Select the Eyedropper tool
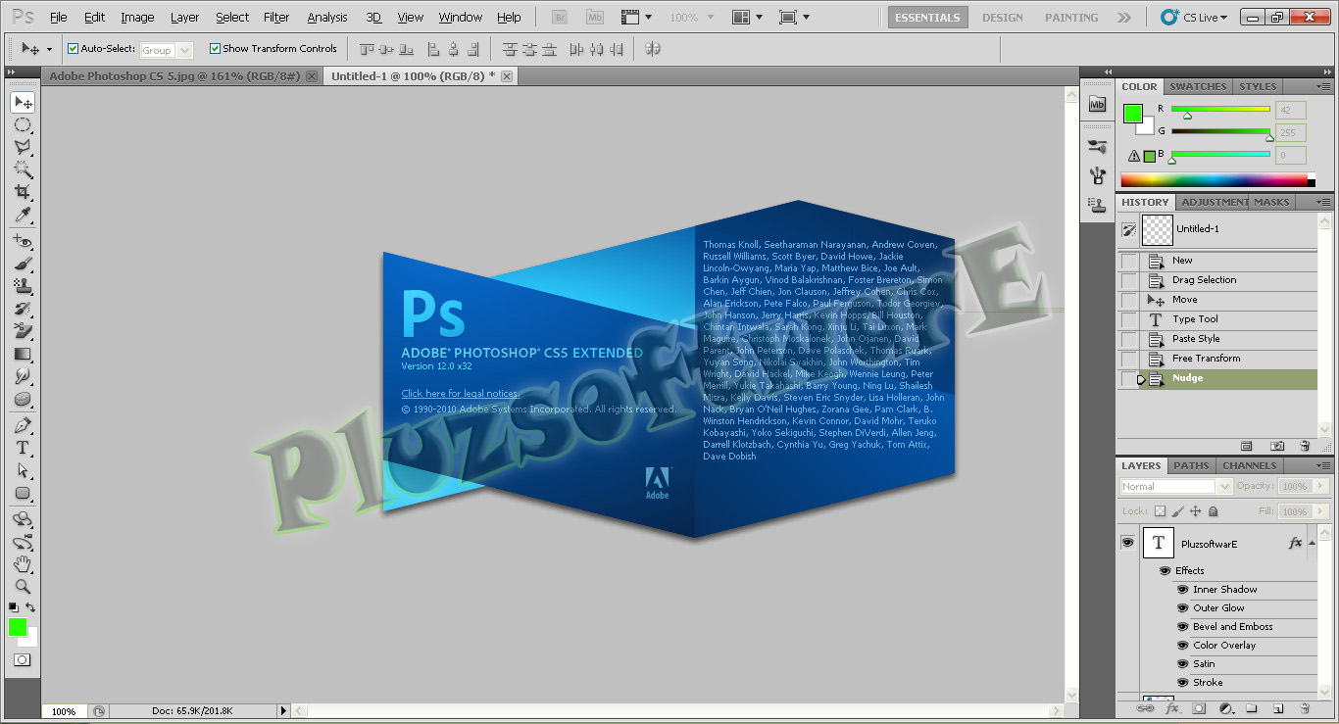The width and height of the screenshot is (1339, 724). [23, 215]
